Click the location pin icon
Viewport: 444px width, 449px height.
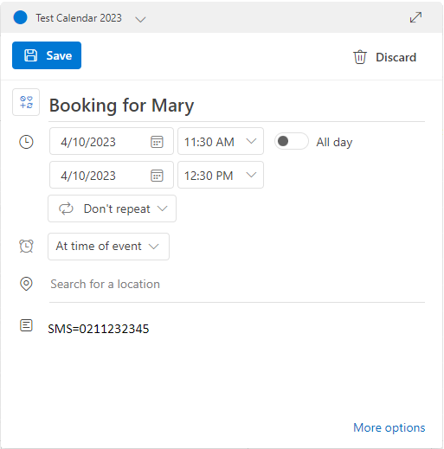click(26, 284)
